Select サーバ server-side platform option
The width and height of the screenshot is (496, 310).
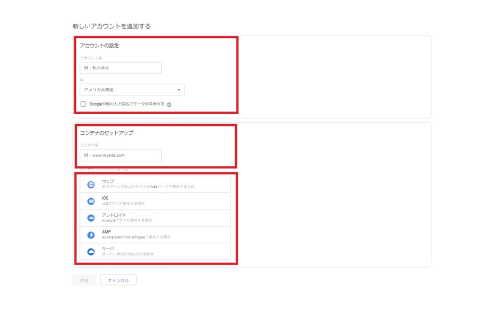coord(155,251)
